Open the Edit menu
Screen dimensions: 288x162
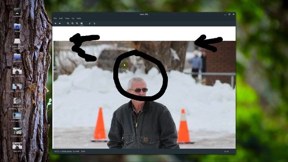61,18
